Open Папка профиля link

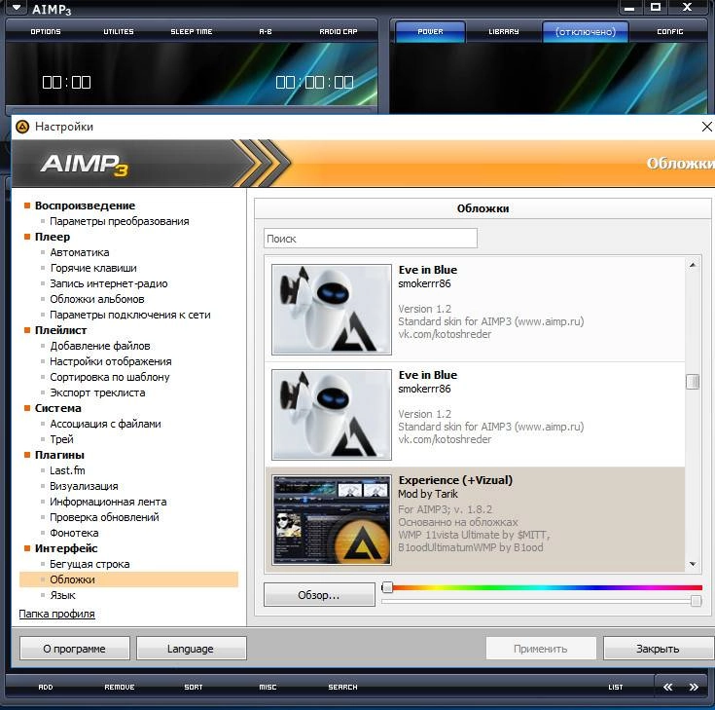point(56,614)
